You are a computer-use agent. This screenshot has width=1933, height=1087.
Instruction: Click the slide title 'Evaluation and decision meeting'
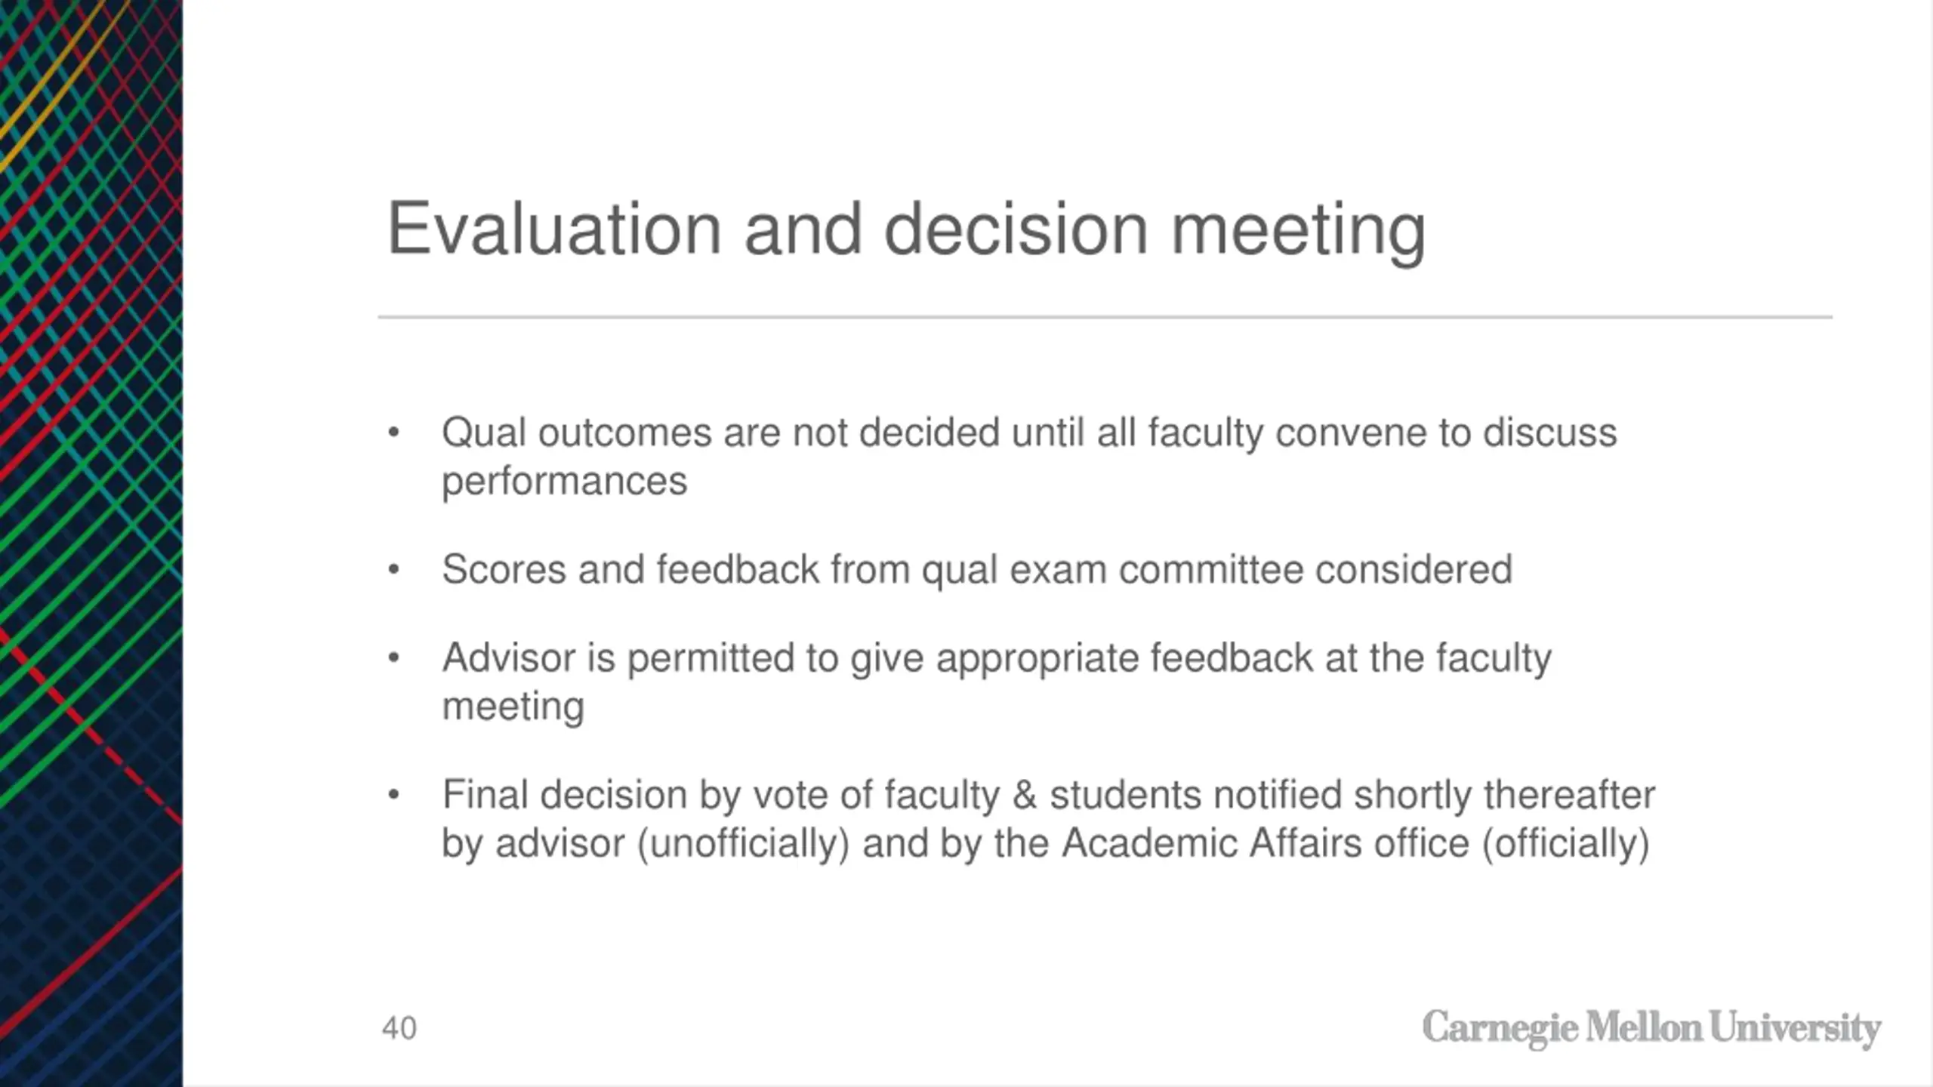pos(906,230)
